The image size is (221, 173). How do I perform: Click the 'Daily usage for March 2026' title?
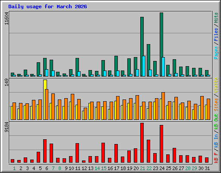point(47,6)
